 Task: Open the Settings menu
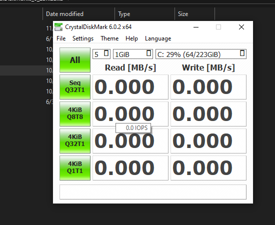(83, 38)
